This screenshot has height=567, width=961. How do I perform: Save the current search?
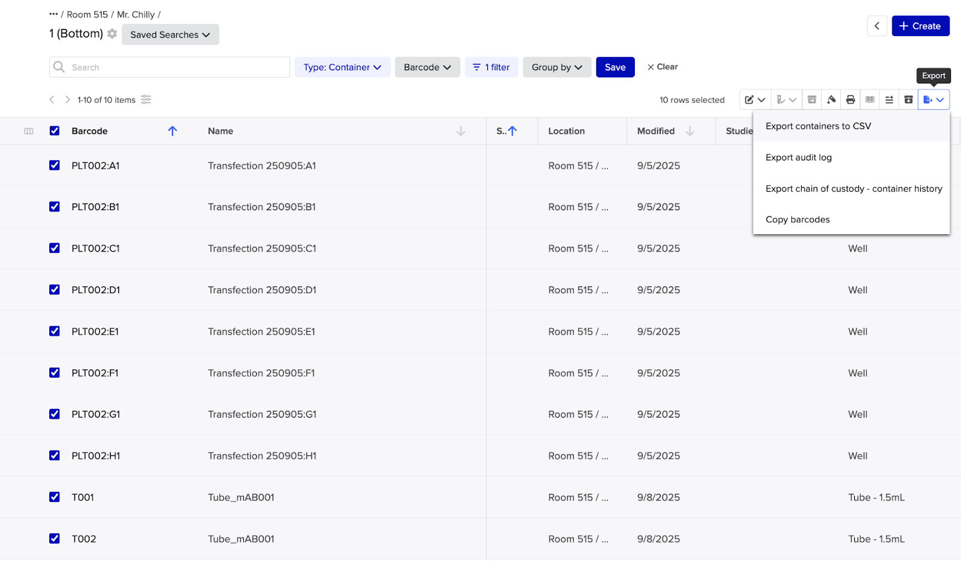[x=615, y=67]
